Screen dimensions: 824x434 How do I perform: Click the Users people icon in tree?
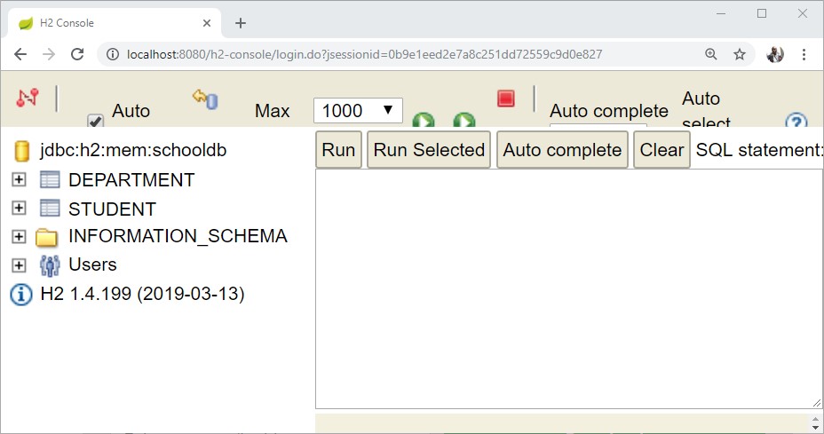50,264
